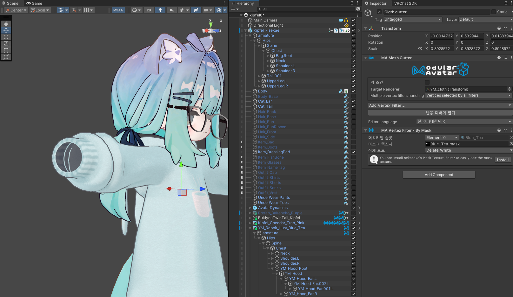
Task: Lock the Hierarchy panel
Action: pyautogui.click(x=352, y=3)
